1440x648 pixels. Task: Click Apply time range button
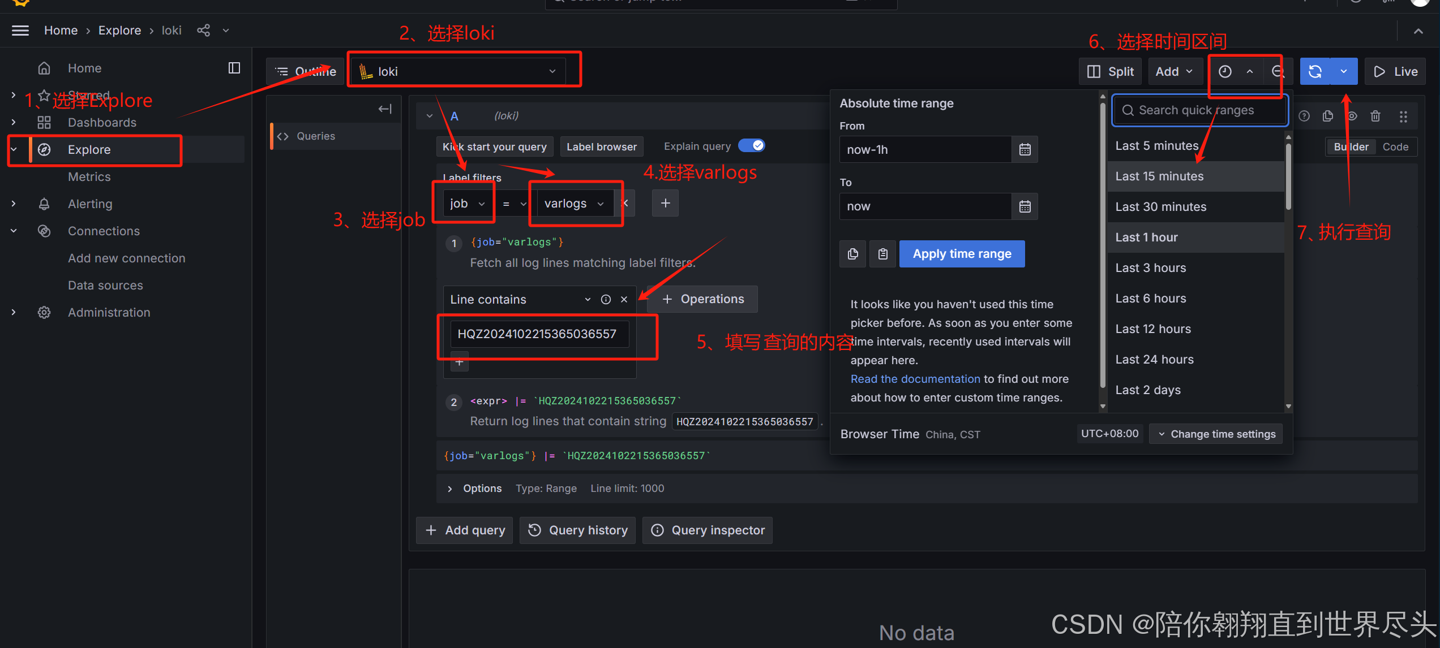[x=962, y=254]
